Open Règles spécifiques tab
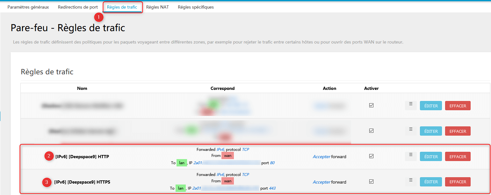 196,7
